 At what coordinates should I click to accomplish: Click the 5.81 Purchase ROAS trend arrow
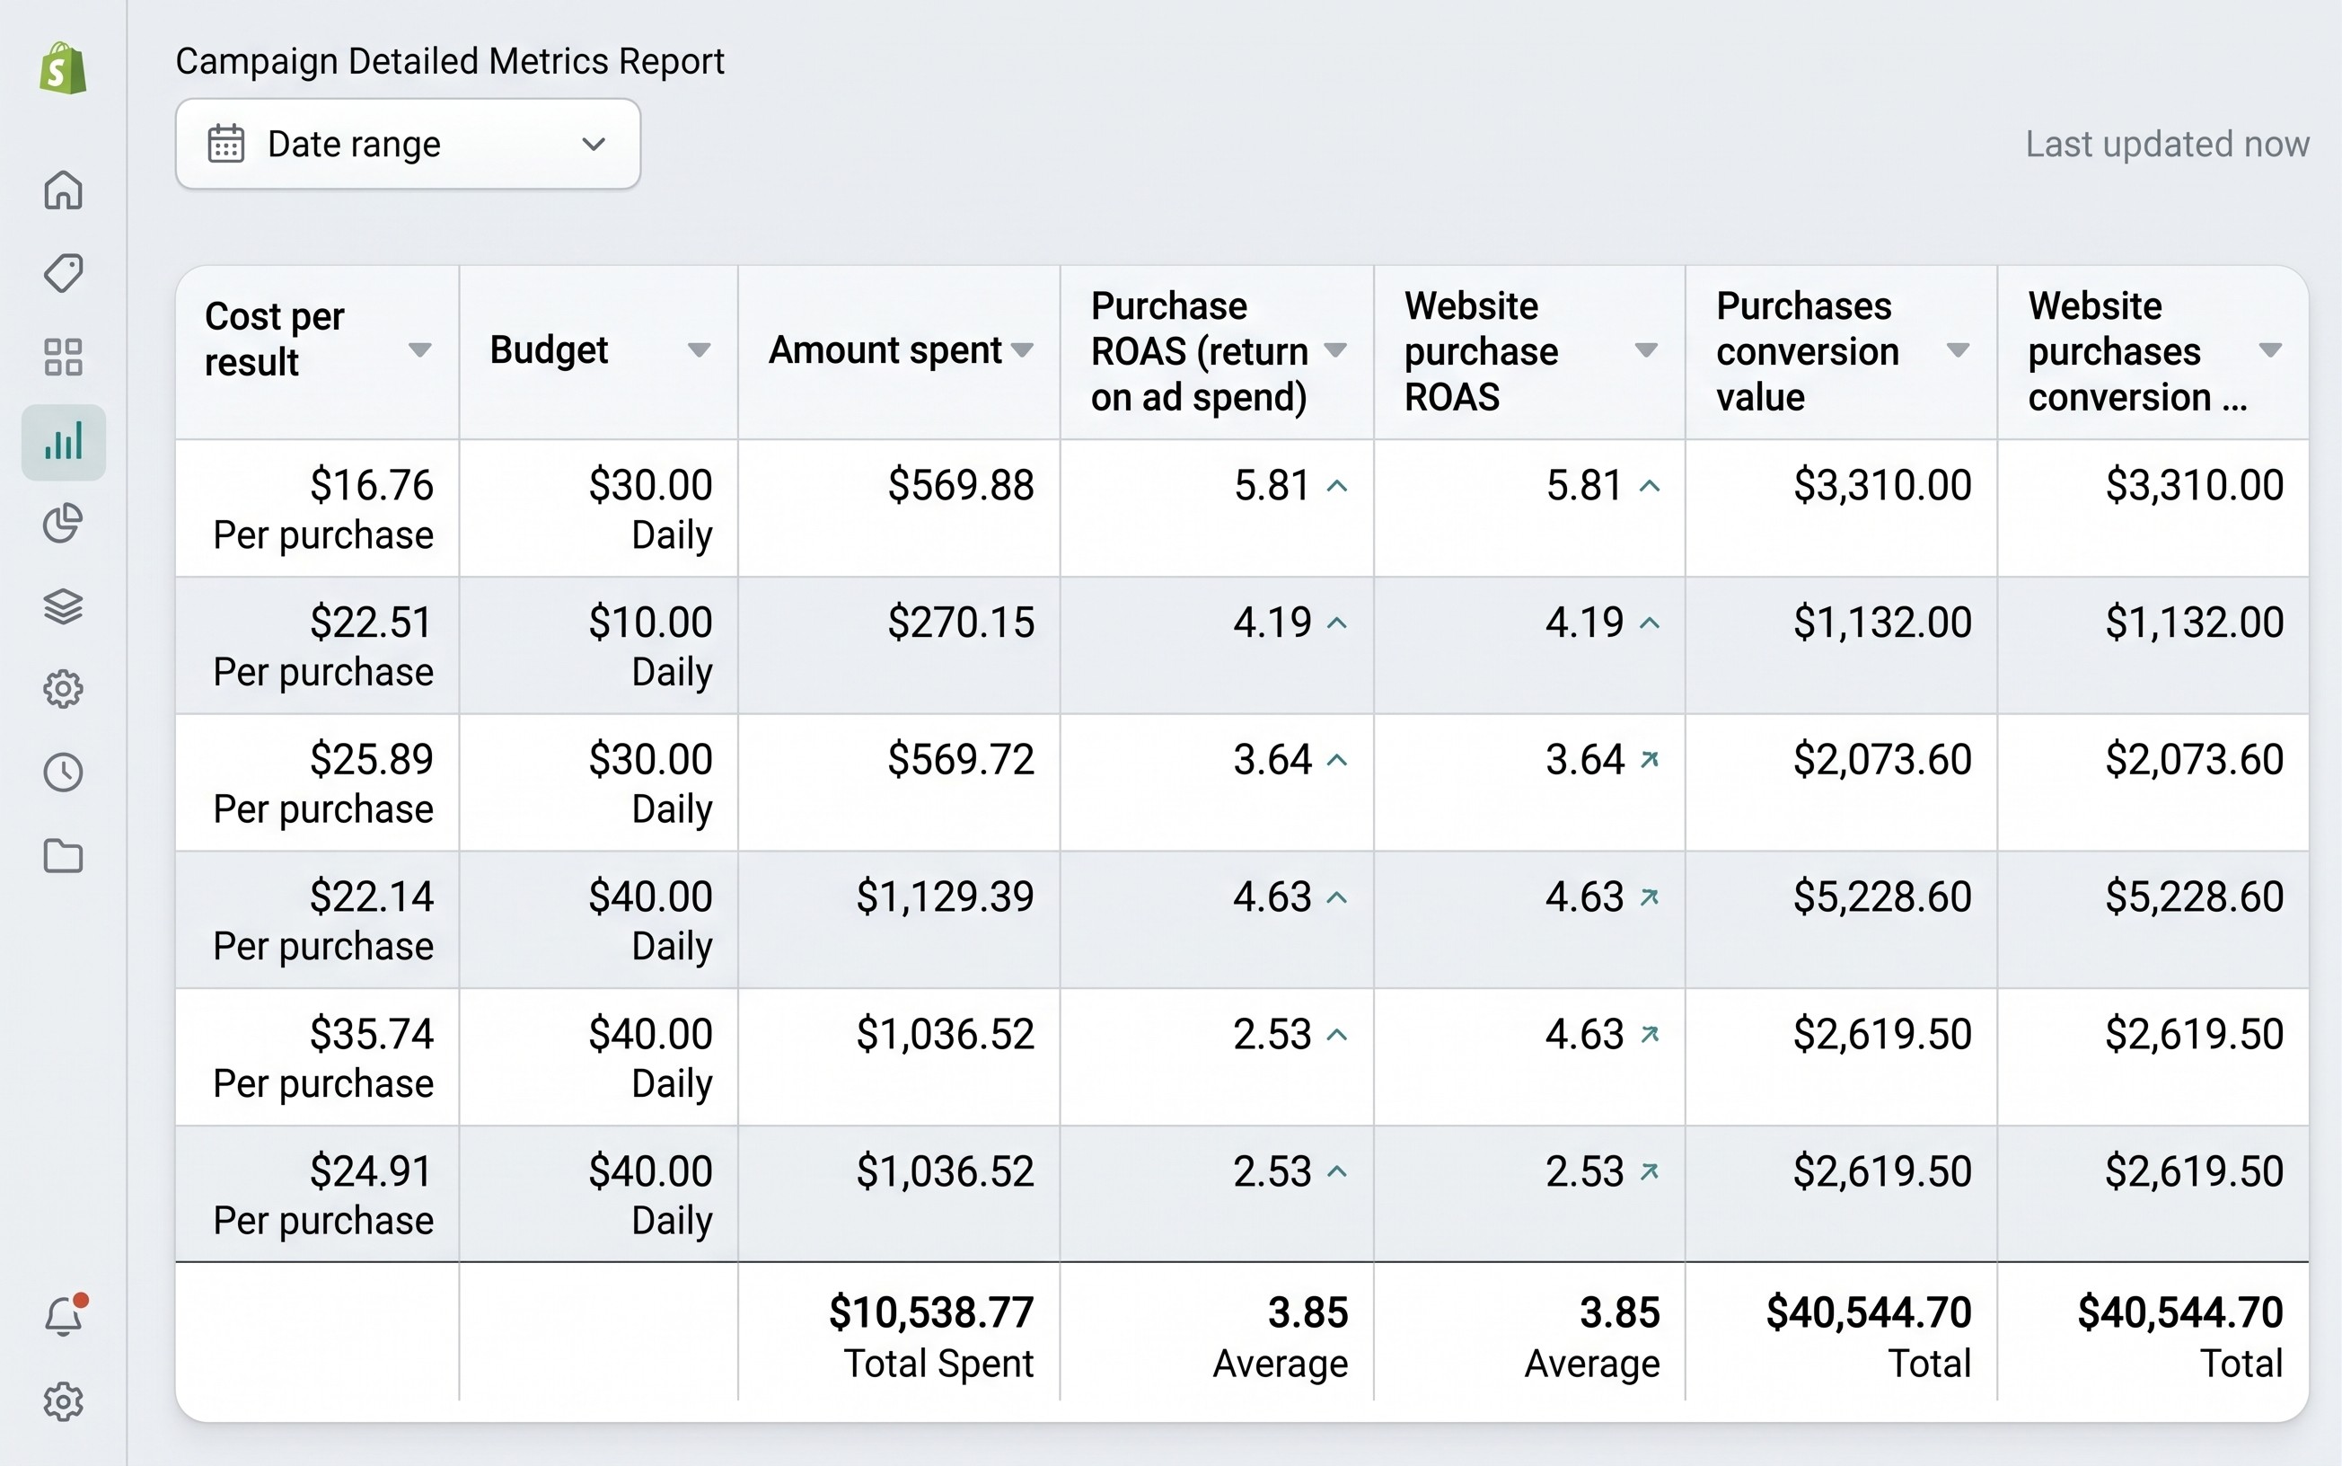point(1337,486)
